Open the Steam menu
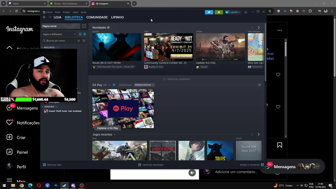Screen dimensions: 336x189 [x=48, y=12]
